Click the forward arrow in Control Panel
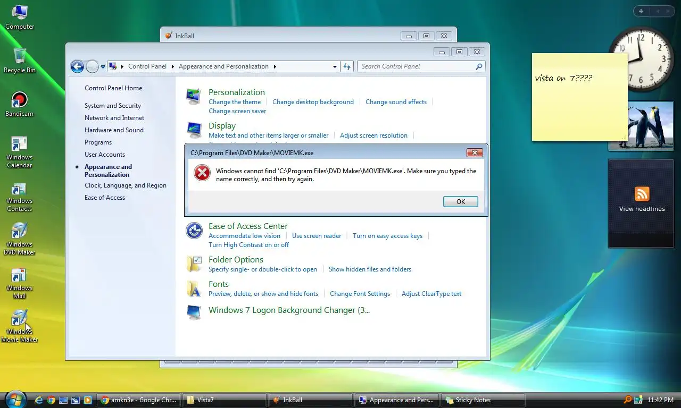This screenshot has height=408, width=681. click(92, 66)
